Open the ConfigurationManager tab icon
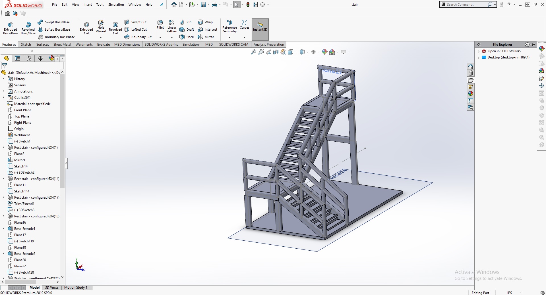 tap(29, 58)
